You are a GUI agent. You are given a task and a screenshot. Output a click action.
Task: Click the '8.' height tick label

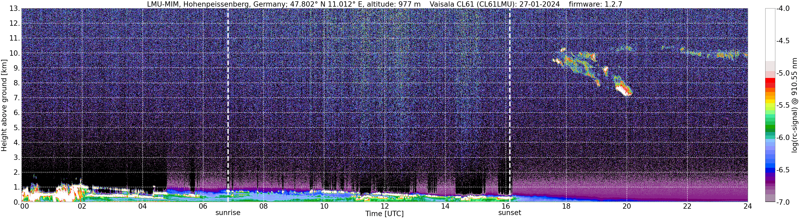pos(16,83)
